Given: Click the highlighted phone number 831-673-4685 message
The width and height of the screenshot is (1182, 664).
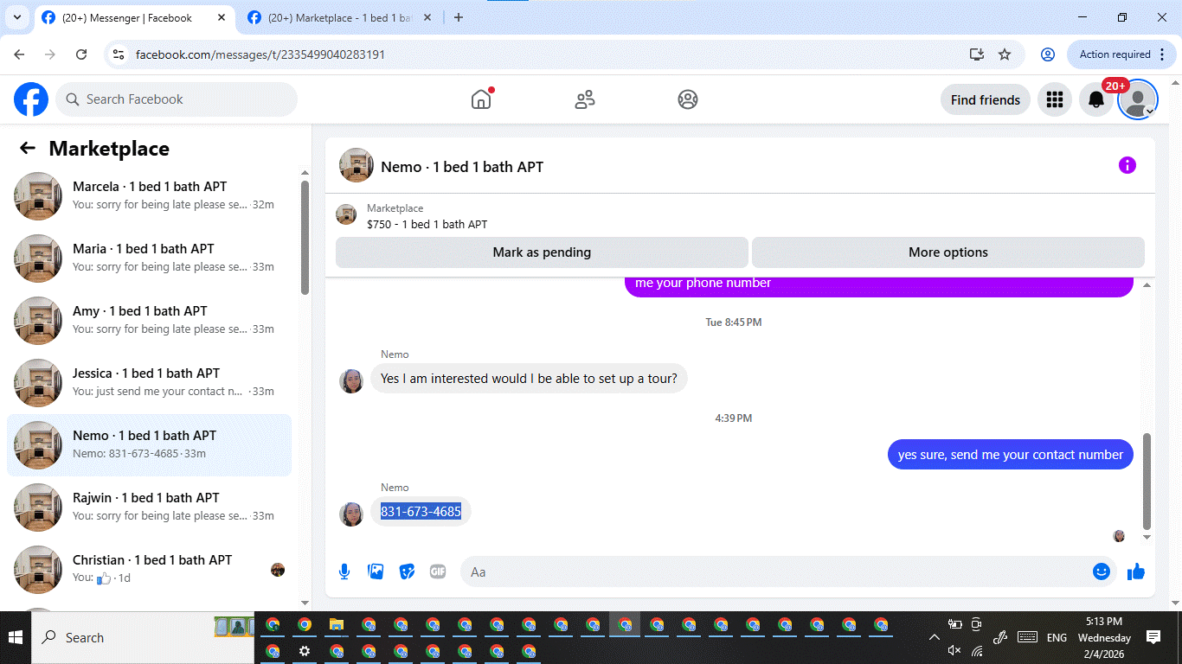Looking at the screenshot, I should 421,512.
